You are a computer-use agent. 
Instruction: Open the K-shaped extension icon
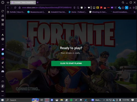[116, 8]
